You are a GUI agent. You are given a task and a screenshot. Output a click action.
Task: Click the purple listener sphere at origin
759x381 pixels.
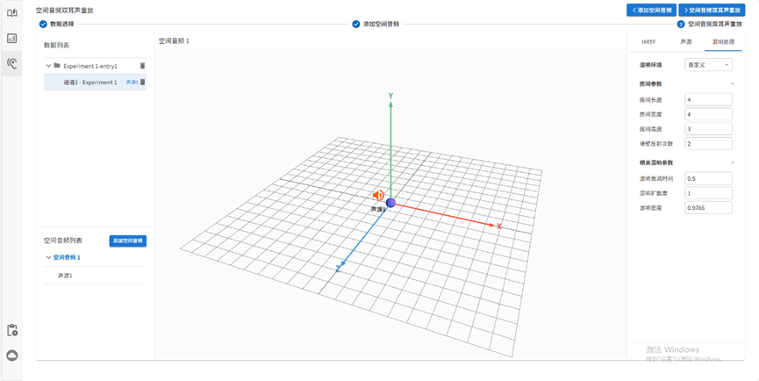390,203
